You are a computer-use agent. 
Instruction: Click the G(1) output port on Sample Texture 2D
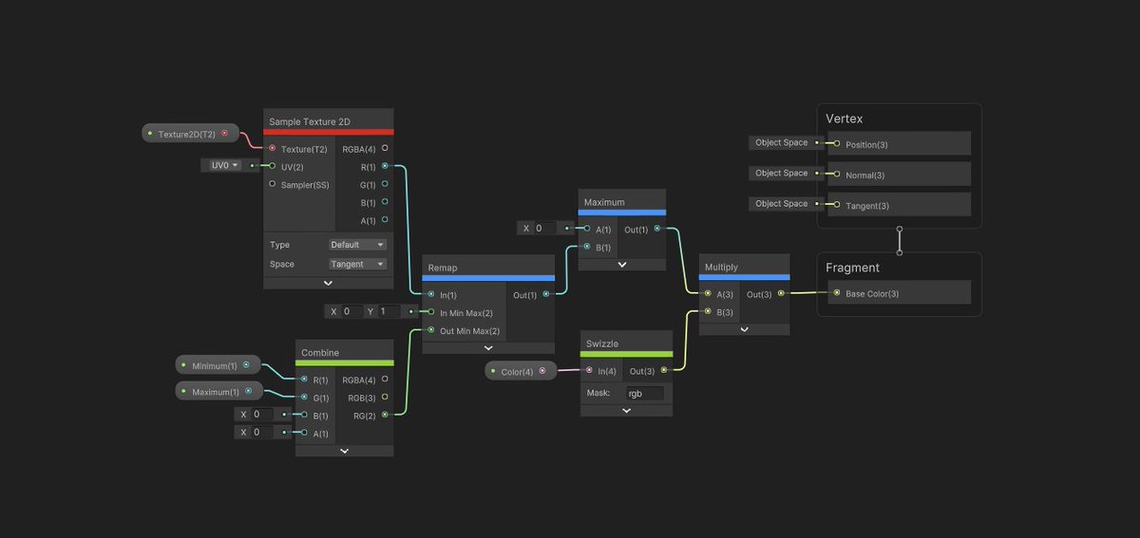pos(385,184)
